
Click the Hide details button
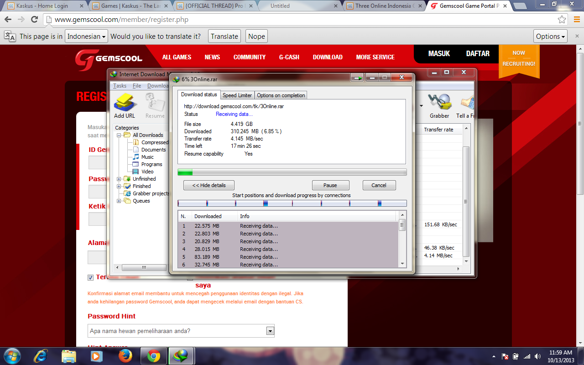209,185
